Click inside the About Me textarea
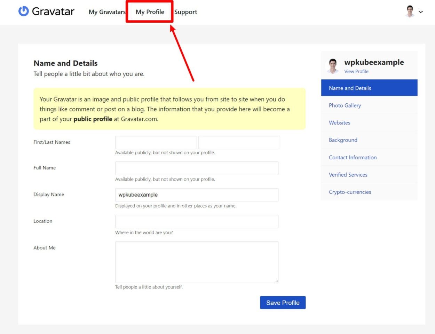Viewport: 435px width, 334px height. [197, 262]
